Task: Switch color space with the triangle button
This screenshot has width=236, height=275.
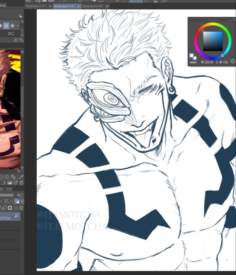Action: (233, 61)
